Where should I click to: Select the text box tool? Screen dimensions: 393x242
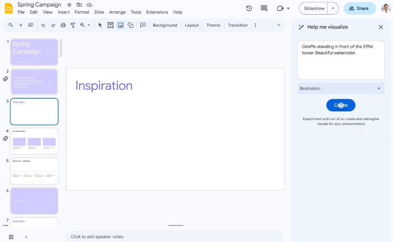(x=110, y=25)
